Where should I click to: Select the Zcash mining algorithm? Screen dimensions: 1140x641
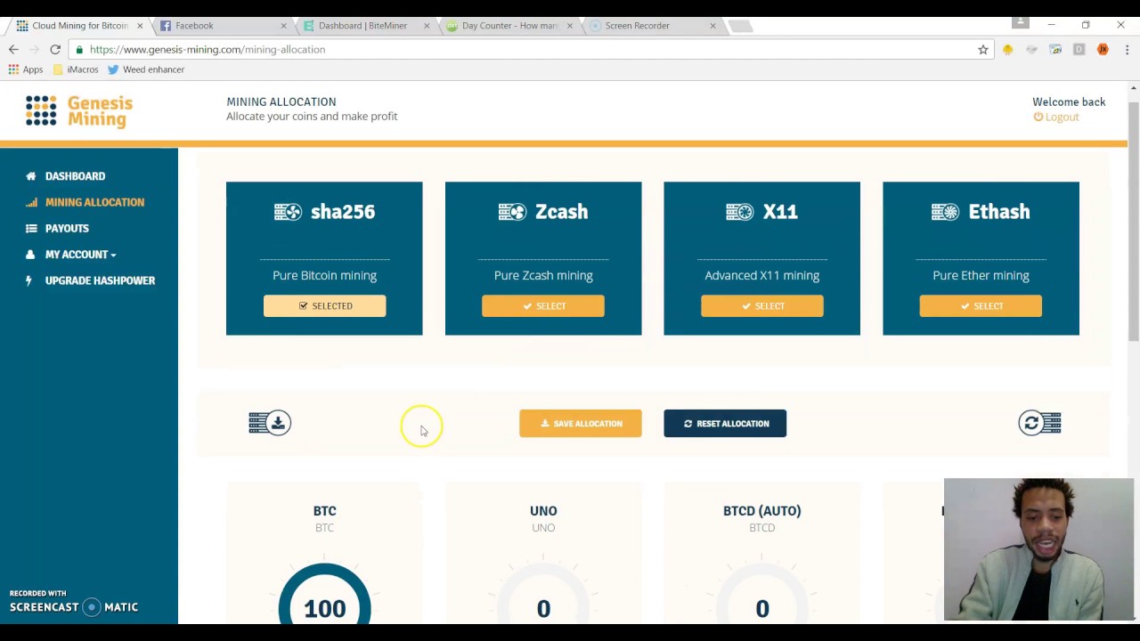pyautogui.click(x=543, y=306)
